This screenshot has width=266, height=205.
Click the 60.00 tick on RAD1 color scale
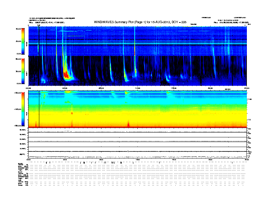pyautogui.click(x=18, y=59)
